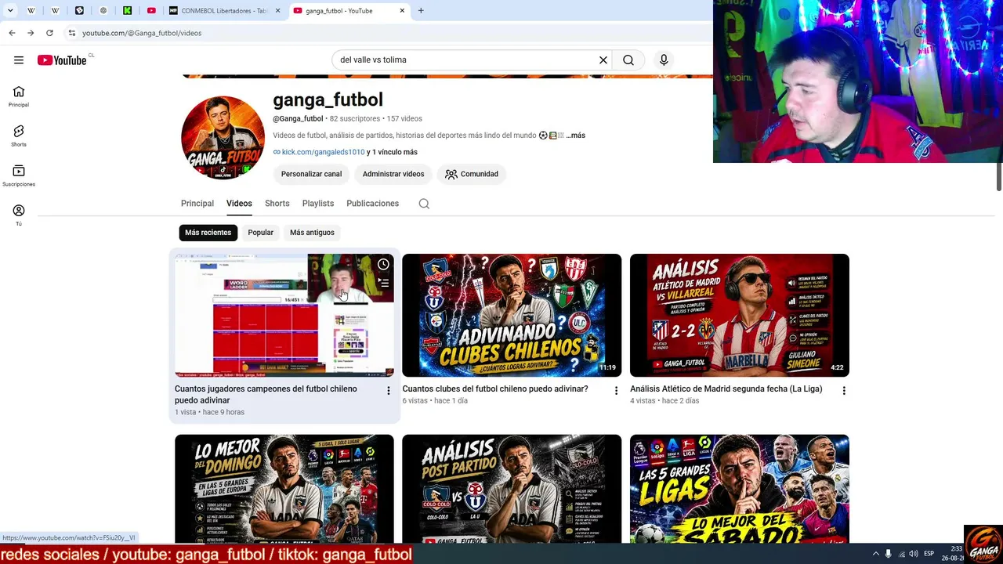Sort videos by Más antiguos
Screen dimensions: 1003x564
pos(312,233)
